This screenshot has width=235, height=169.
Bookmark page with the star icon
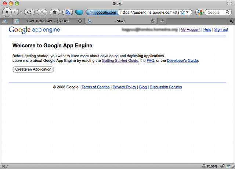click(x=182, y=12)
